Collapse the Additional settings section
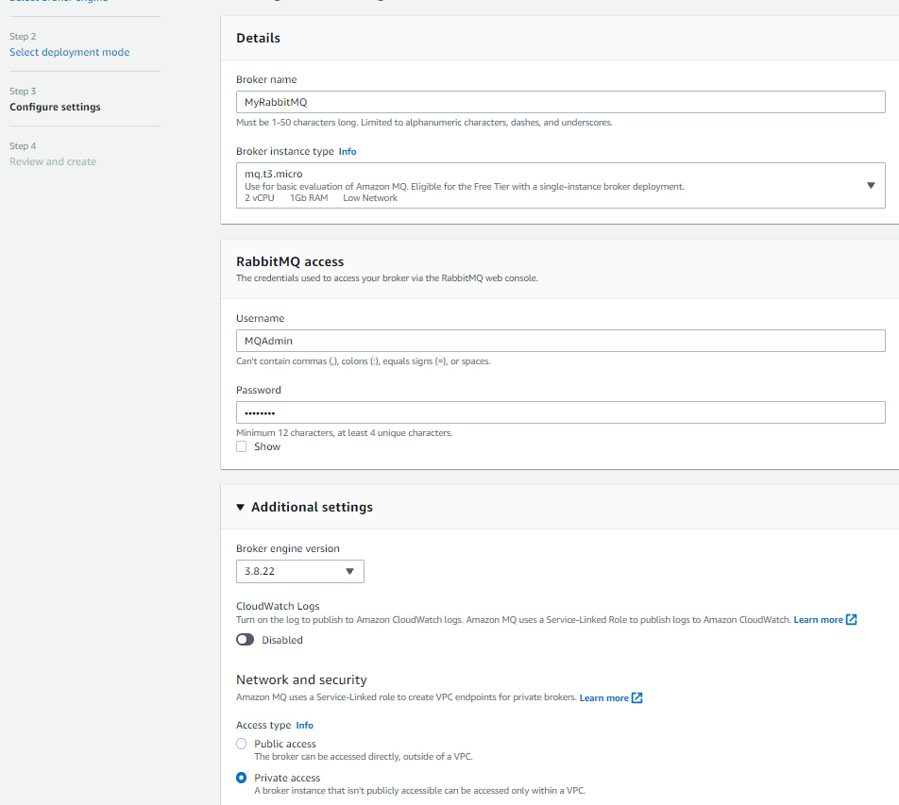The width and height of the screenshot is (899, 805). 240,507
